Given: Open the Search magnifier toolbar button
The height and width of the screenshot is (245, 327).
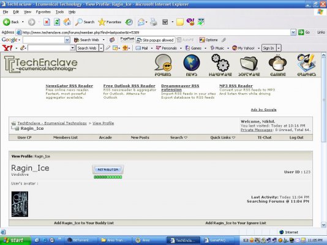Looking at the screenshot, I should [85, 22].
